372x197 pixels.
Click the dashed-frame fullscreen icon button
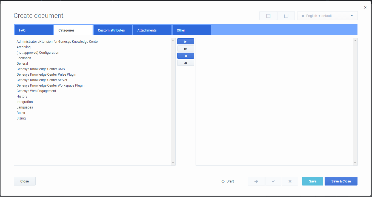coord(268,16)
